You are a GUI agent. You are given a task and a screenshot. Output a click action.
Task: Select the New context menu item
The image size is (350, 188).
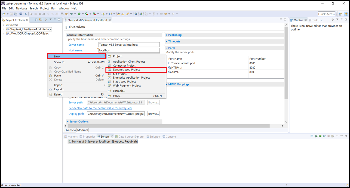[77, 56]
